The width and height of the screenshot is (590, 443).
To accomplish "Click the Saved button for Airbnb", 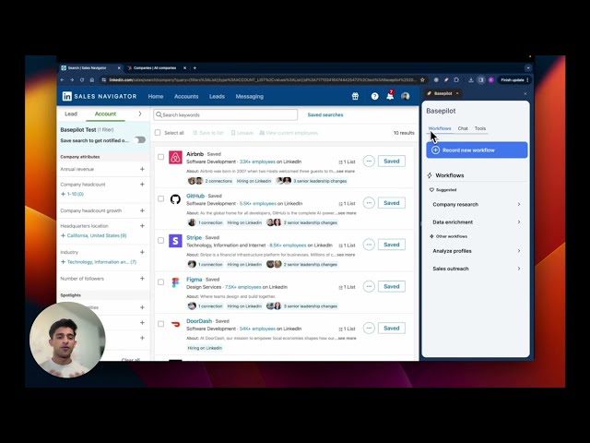I will click(x=391, y=162).
